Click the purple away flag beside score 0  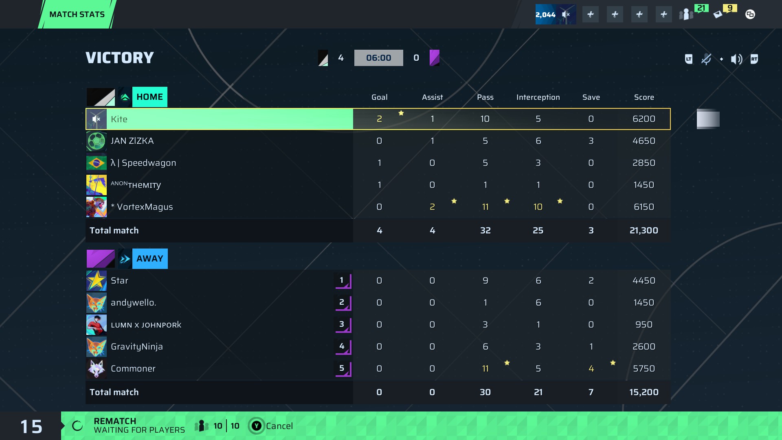point(435,58)
